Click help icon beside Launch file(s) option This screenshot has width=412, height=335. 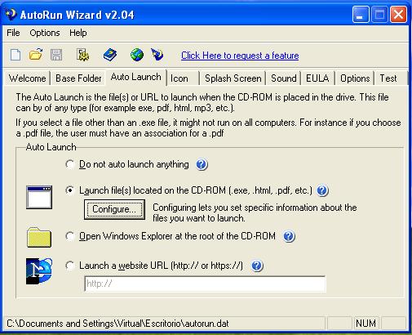click(x=322, y=190)
